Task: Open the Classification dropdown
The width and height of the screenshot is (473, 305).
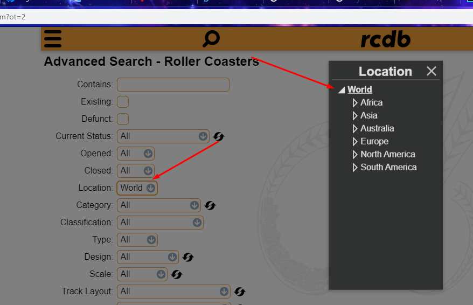Action: 160,223
